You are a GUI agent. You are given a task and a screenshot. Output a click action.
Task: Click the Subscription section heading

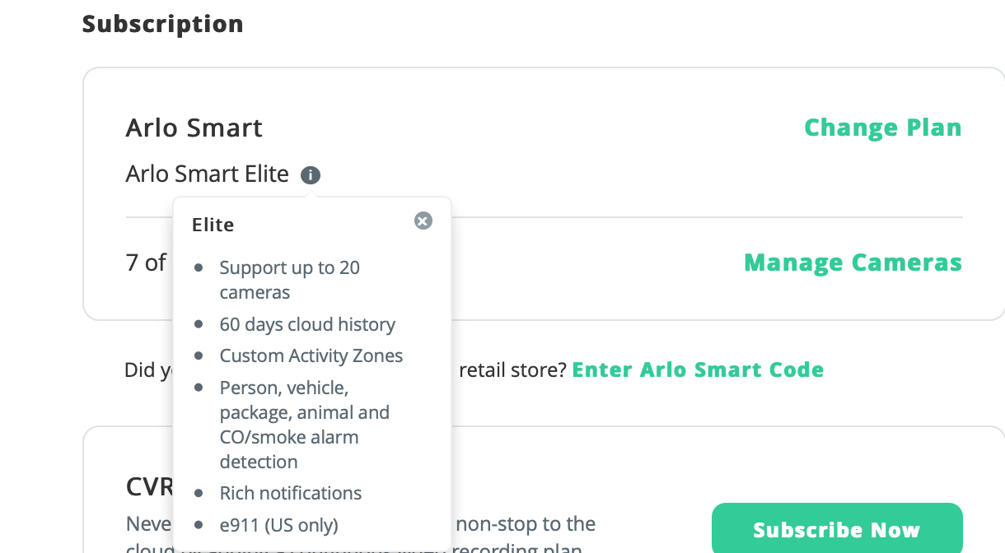163,24
